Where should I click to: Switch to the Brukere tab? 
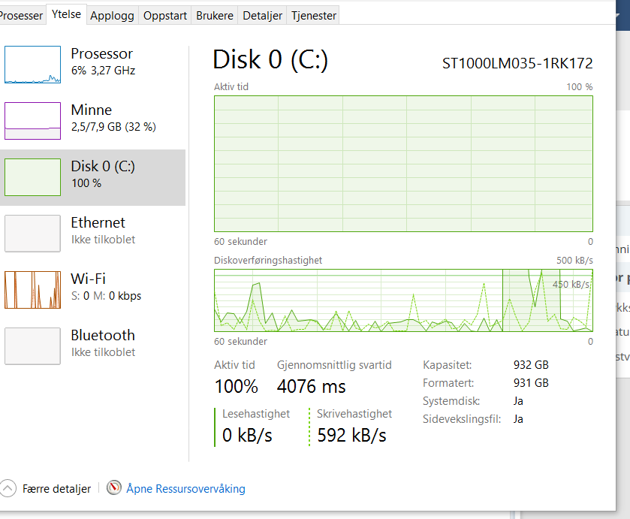pos(215,15)
